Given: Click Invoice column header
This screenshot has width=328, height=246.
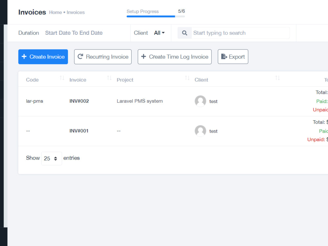Looking at the screenshot, I should point(78,80).
